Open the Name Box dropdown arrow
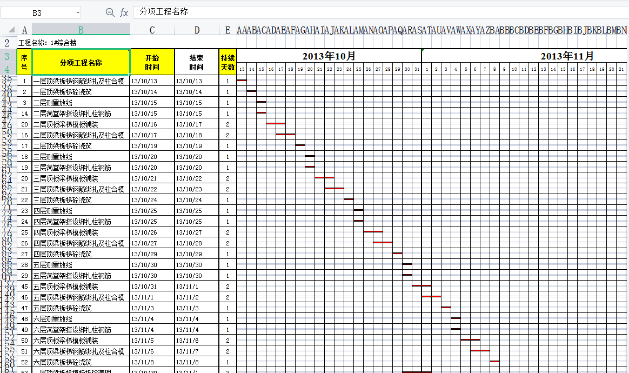Viewport: 629px width, 373px height. (x=78, y=13)
